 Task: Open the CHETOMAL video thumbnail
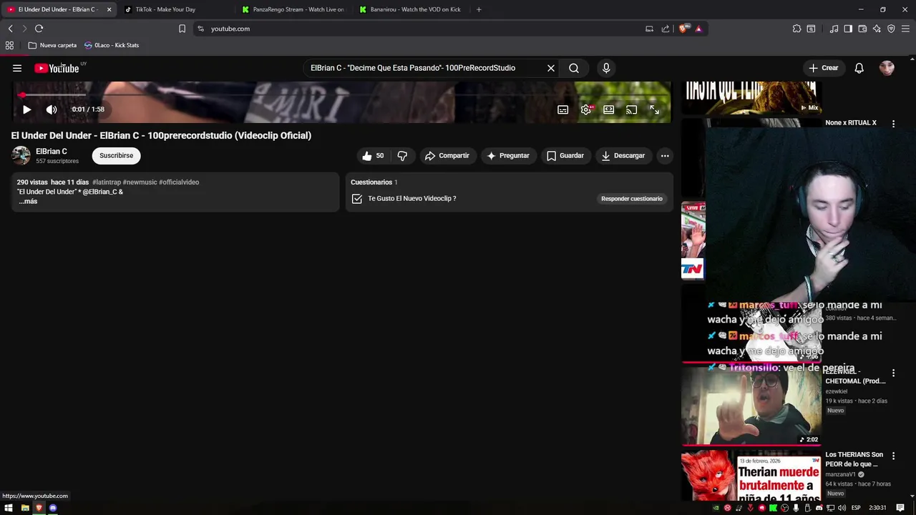click(x=751, y=406)
